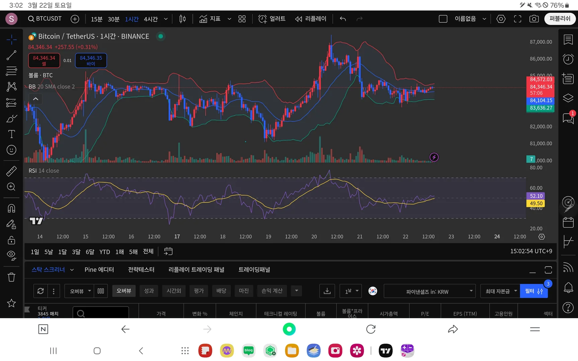Select the Text annotation tool
Viewport: 578px width, 361px height.
pyautogui.click(x=11, y=134)
